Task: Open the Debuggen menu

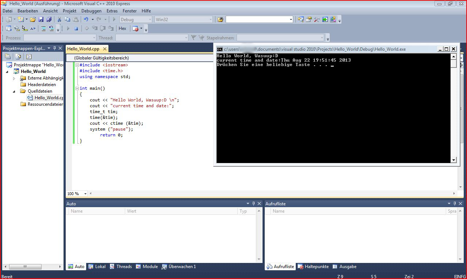Action: coord(91,11)
